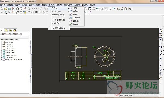Select the line sketch tool in right toolbar

pyautogui.click(x=160, y=43)
